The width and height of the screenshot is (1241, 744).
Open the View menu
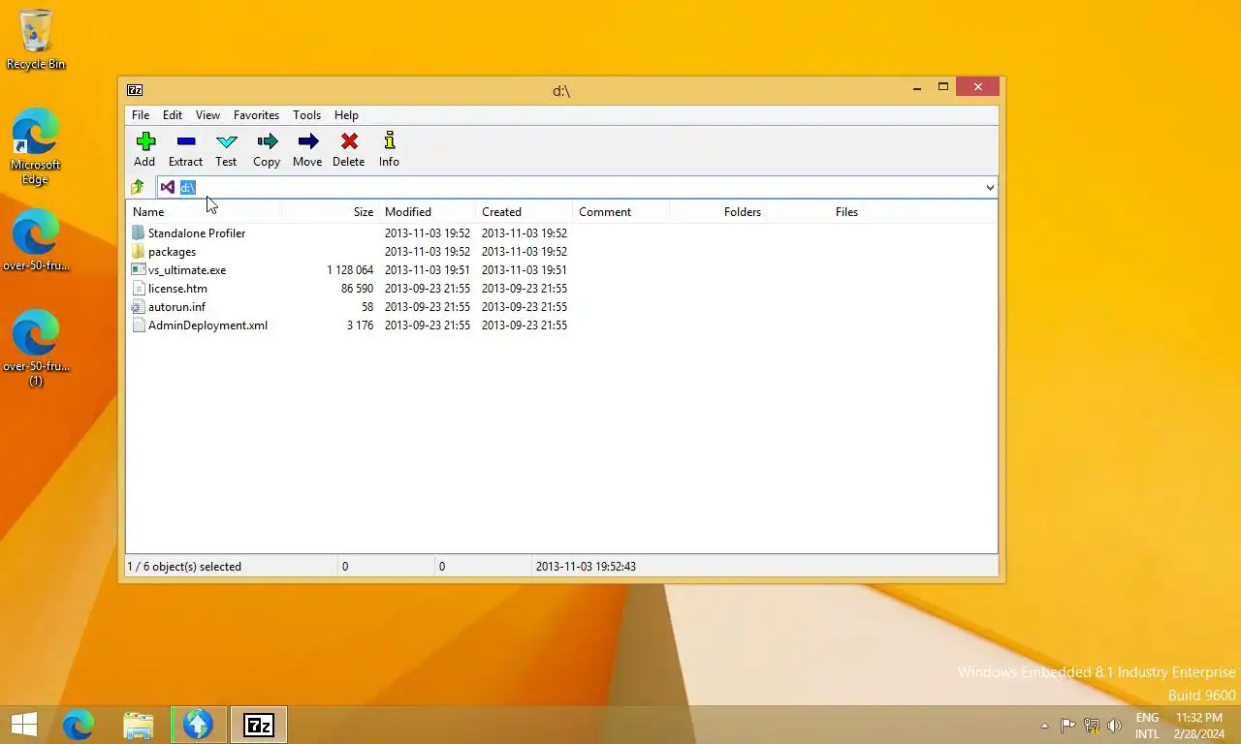[207, 114]
